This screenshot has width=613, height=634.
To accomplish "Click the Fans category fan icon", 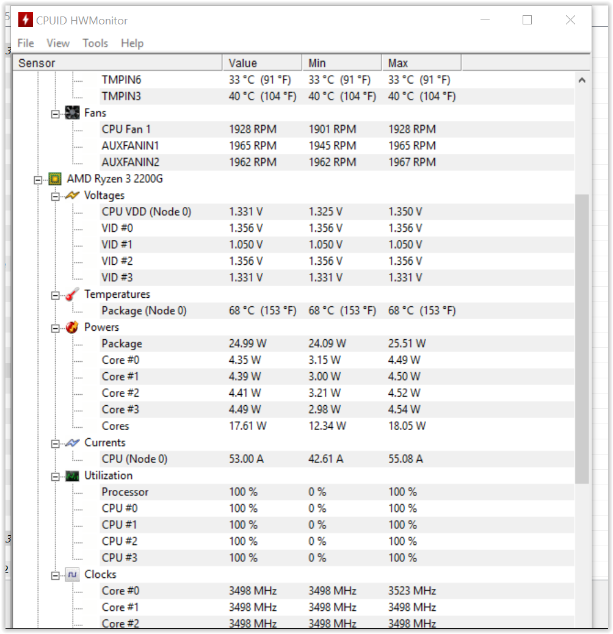I will click(72, 113).
